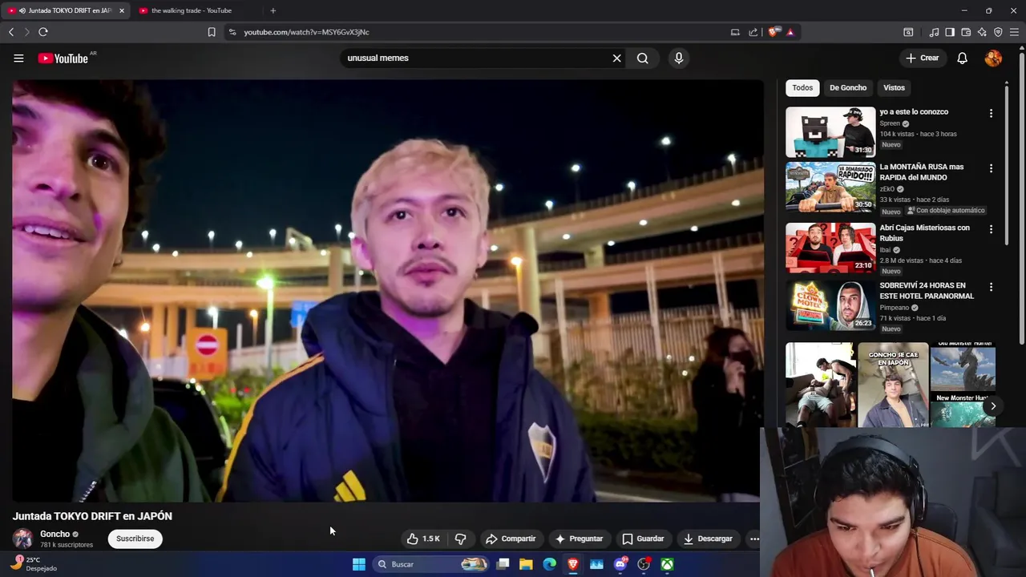The width and height of the screenshot is (1026, 577).
Task: Open options for 'SOBREVIVÍ 24 HORAS' video
Action: pos(991,288)
